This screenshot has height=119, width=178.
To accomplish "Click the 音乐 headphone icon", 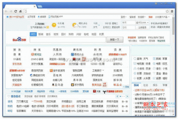I will point(154,68).
